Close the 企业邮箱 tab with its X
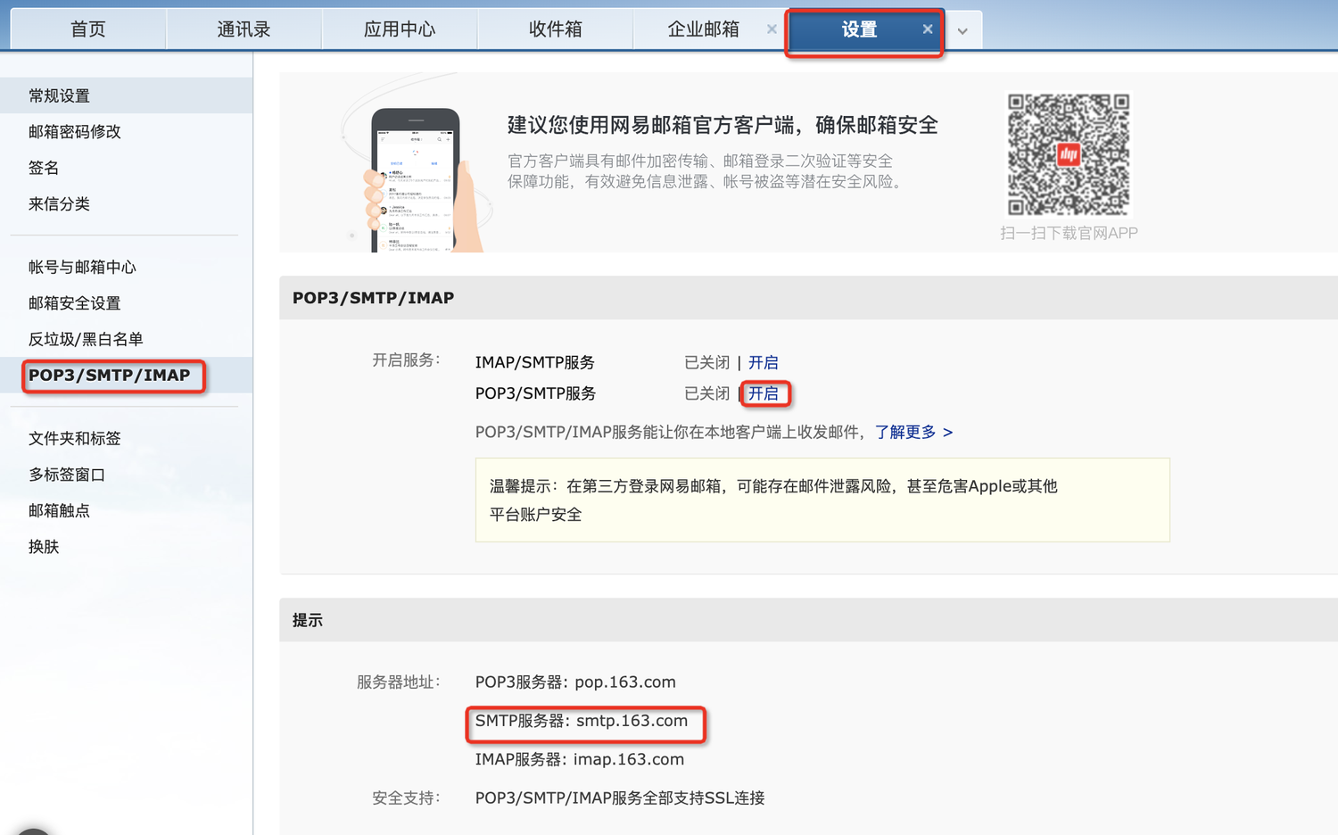Image resolution: width=1338 pixels, height=835 pixels. (772, 29)
